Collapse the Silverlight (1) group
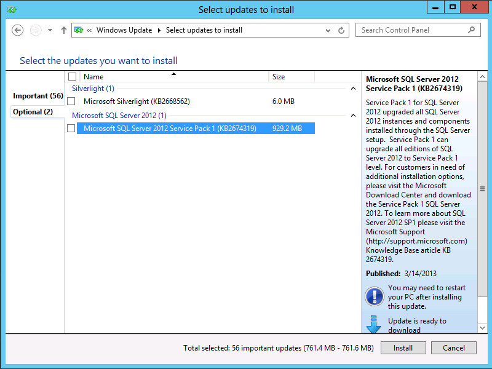This screenshot has height=369, width=492. 353,89
